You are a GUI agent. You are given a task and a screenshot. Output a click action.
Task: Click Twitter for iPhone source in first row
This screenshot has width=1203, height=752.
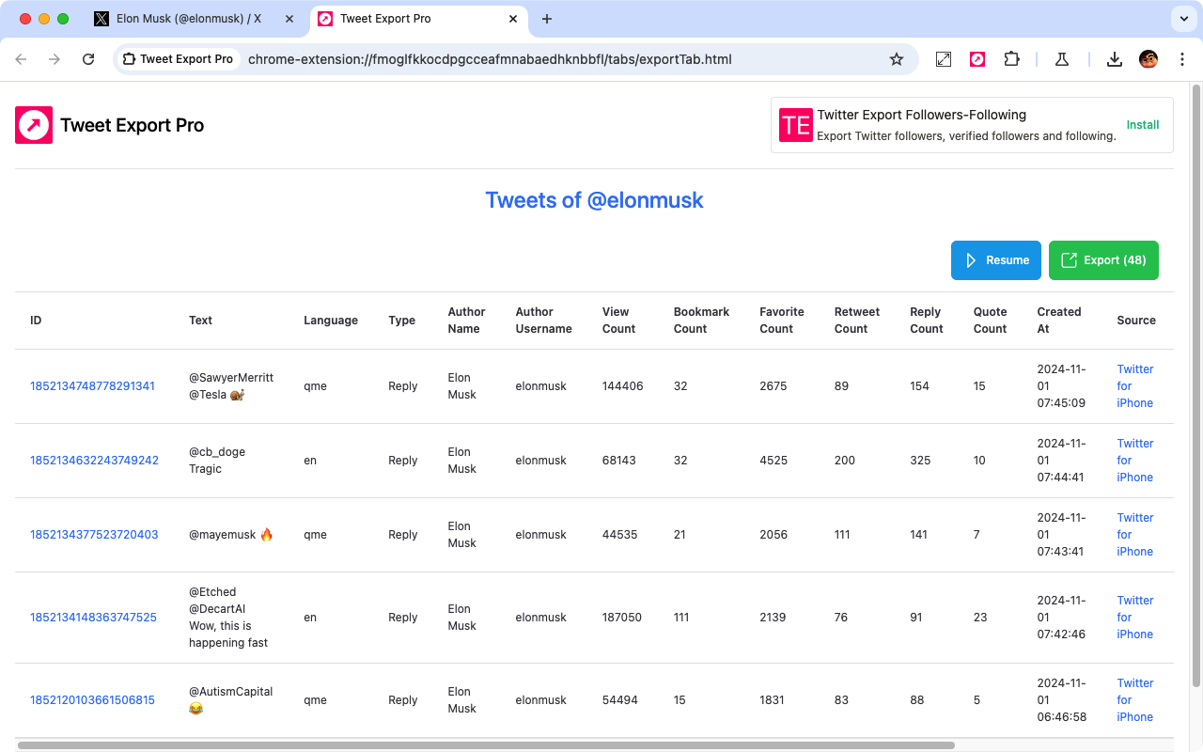click(x=1135, y=386)
